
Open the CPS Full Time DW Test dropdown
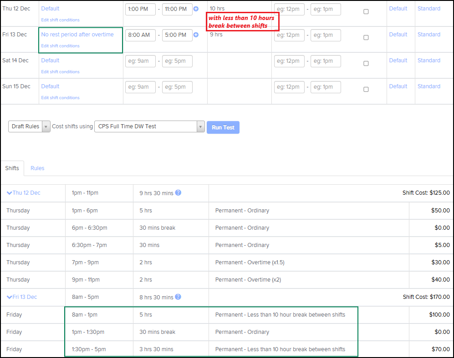(x=149, y=126)
